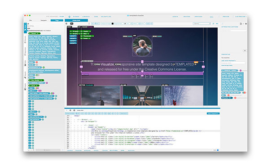This screenshot has height=167, width=272.
Task: Toggle purple dot beside *:before rule in left panel
Action: pos(47,83)
